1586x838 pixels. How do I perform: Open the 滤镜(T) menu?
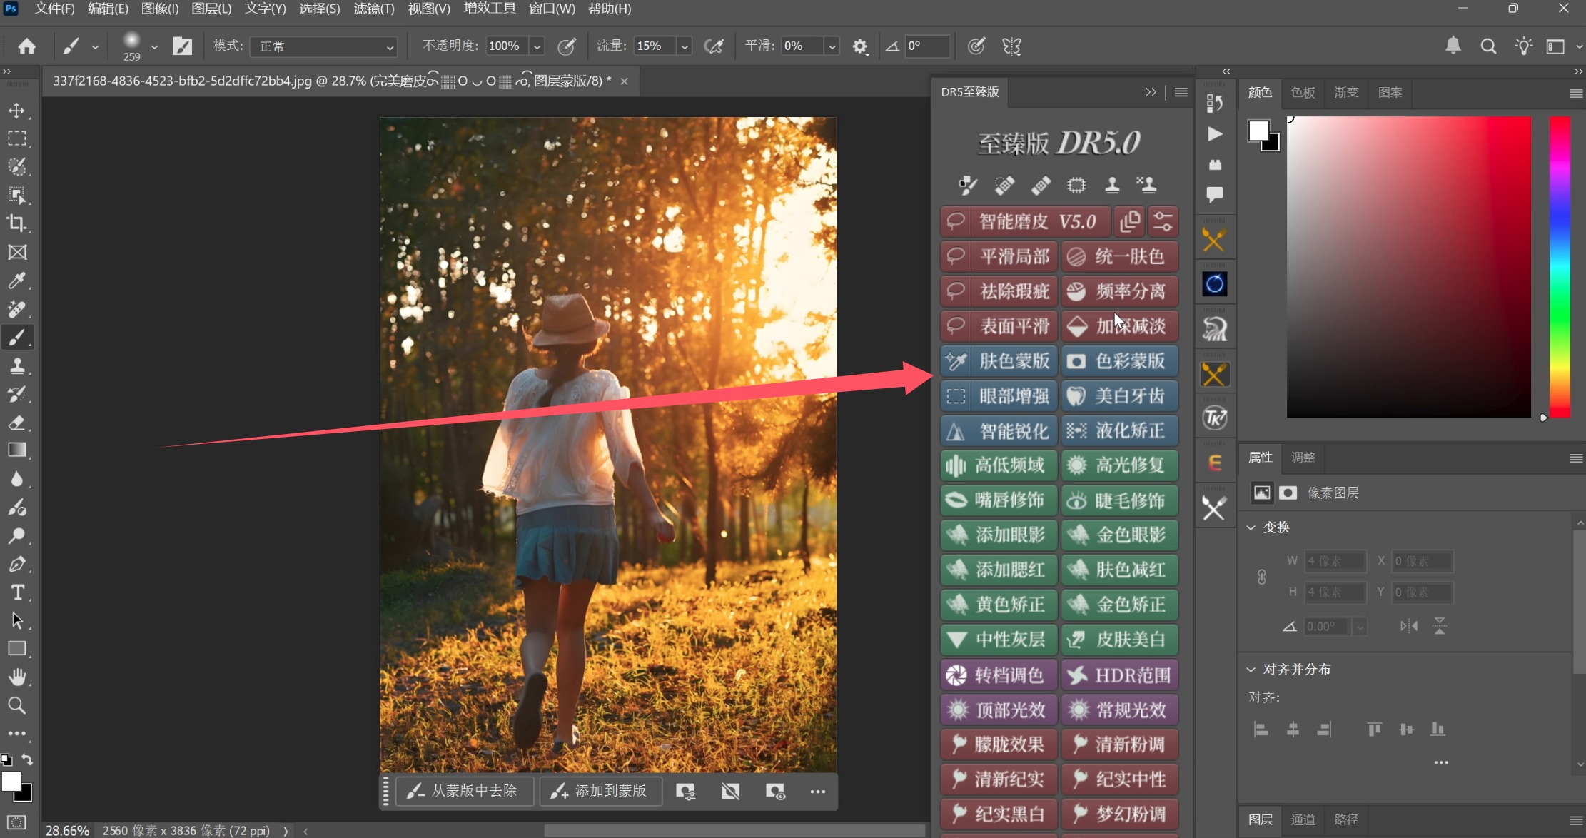click(x=374, y=9)
